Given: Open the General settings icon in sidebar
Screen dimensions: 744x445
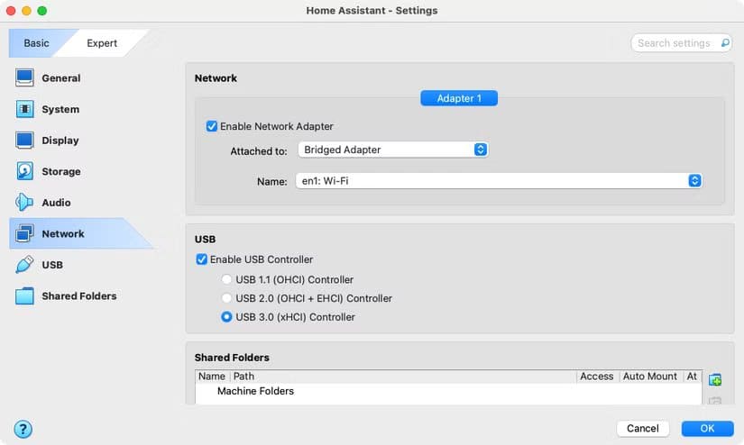Looking at the screenshot, I should pyautogui.click(x=25, y=78).
